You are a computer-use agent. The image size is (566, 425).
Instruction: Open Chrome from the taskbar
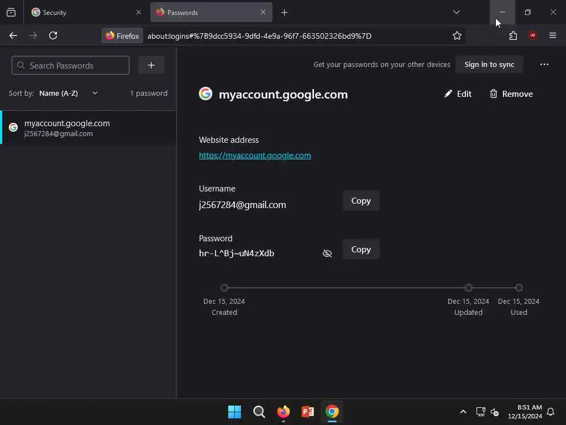pyautogui.click(x=332, y=412)
